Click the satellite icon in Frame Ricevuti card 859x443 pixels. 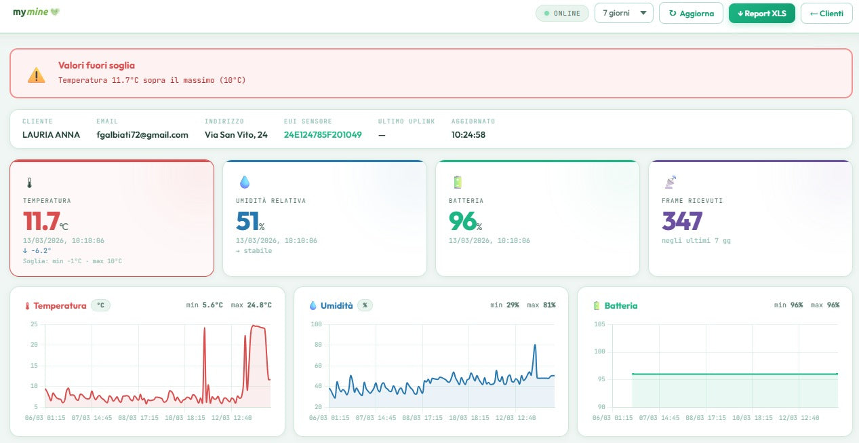click(670, 182)
